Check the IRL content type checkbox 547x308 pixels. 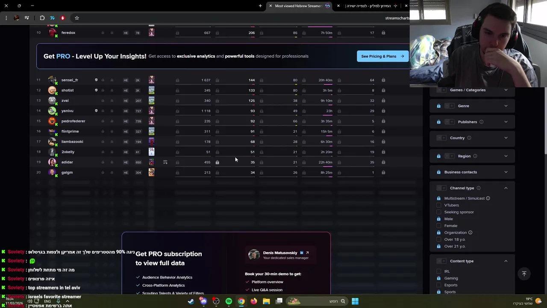439,271
